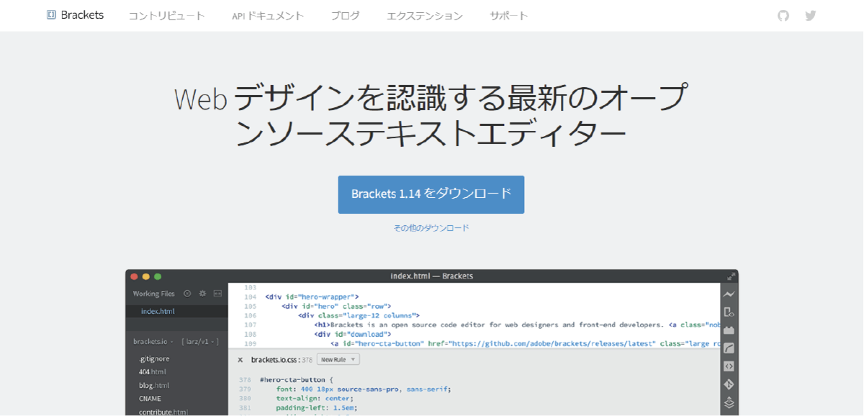Click the #hero-cta-button { CSS selector line
864x416 pixels.
(297, 379)
